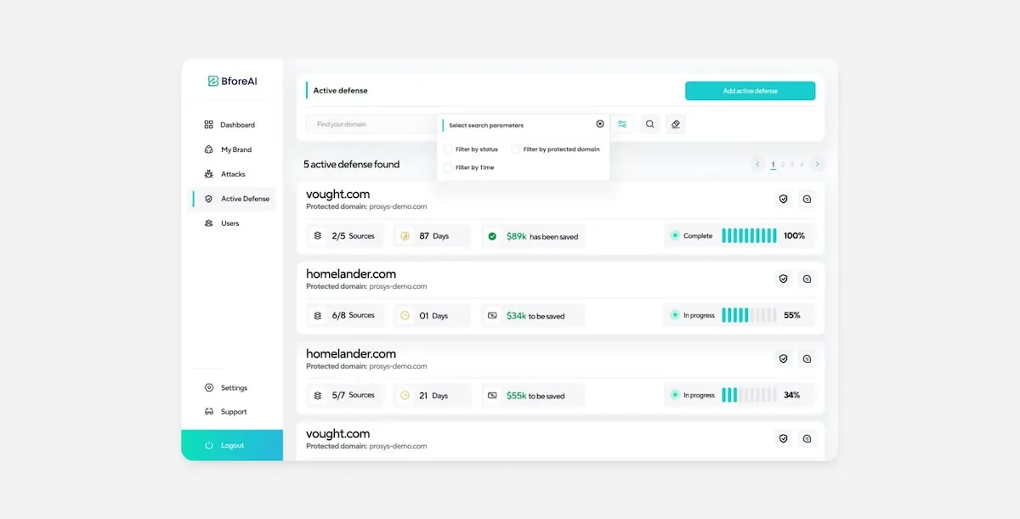The image size is (1020, 519).
Task: Click the eraser clear-filters icon
Action: tap(675, 124)
